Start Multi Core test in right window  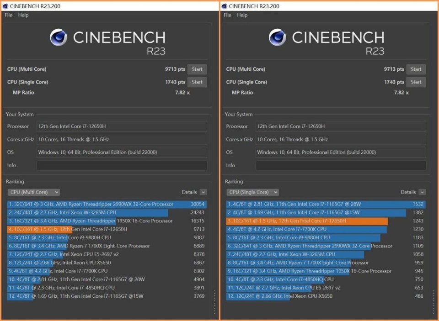point(416,69)
